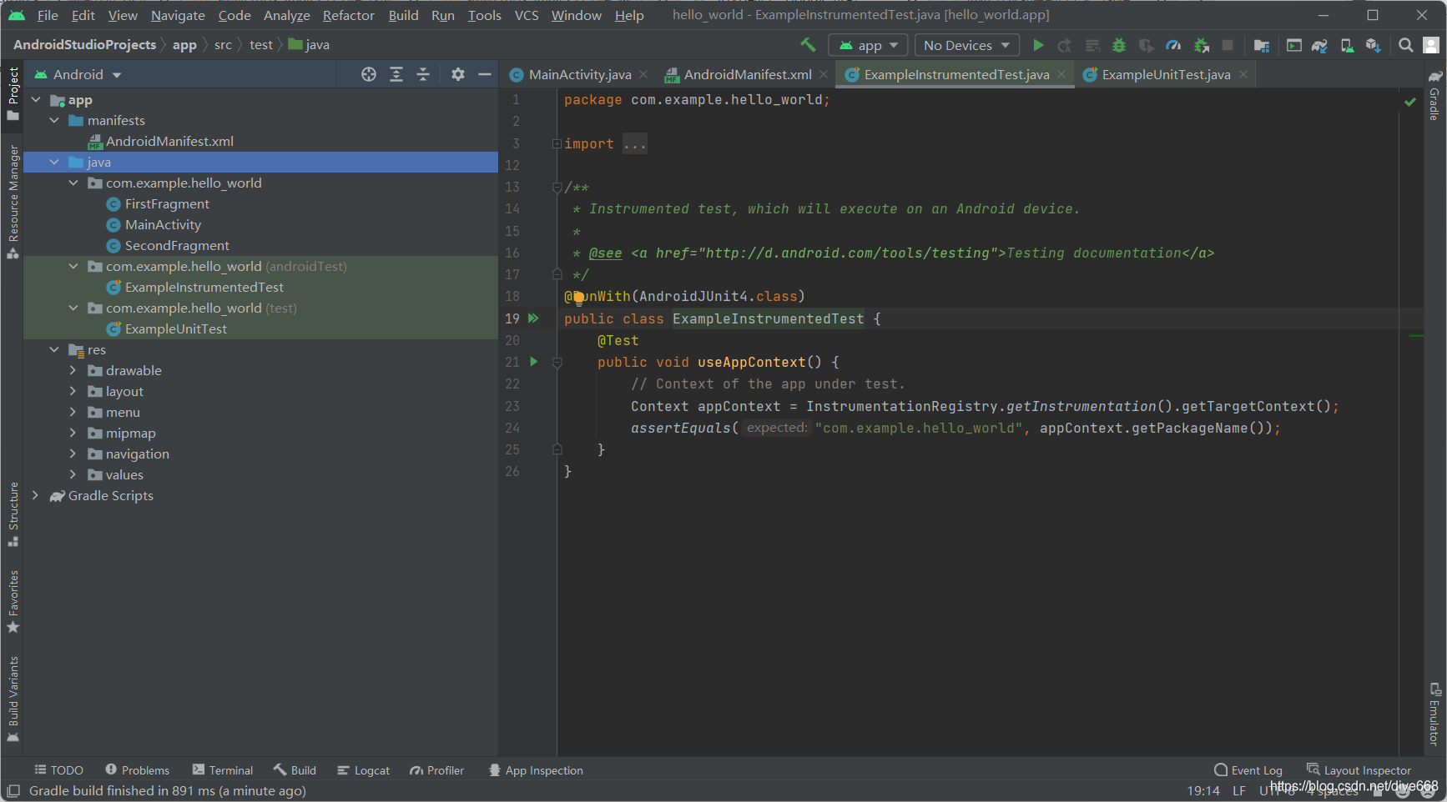Collapse all in project tree icon
1447x802 pixels.
tap(424, 74)
